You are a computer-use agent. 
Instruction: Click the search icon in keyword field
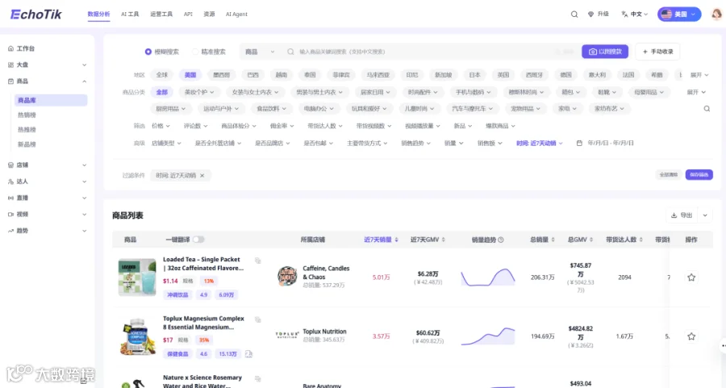(x=290, y=52)
